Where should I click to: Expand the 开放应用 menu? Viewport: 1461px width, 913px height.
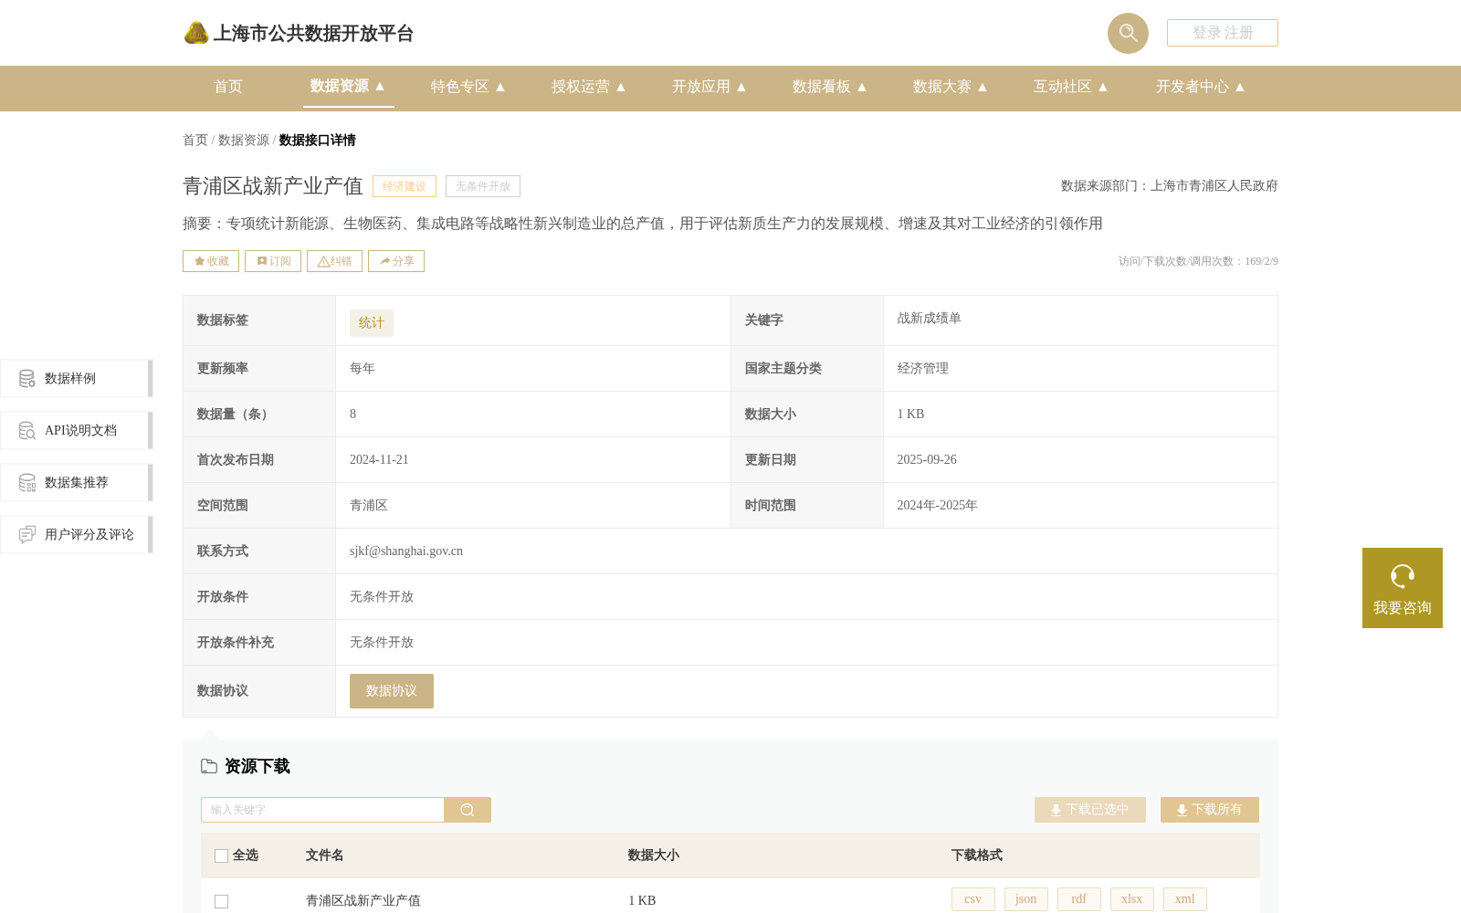click(709, 87)
